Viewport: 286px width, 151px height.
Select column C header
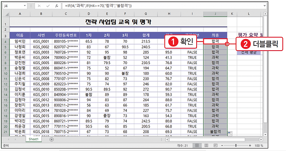(x=66, y=14)
